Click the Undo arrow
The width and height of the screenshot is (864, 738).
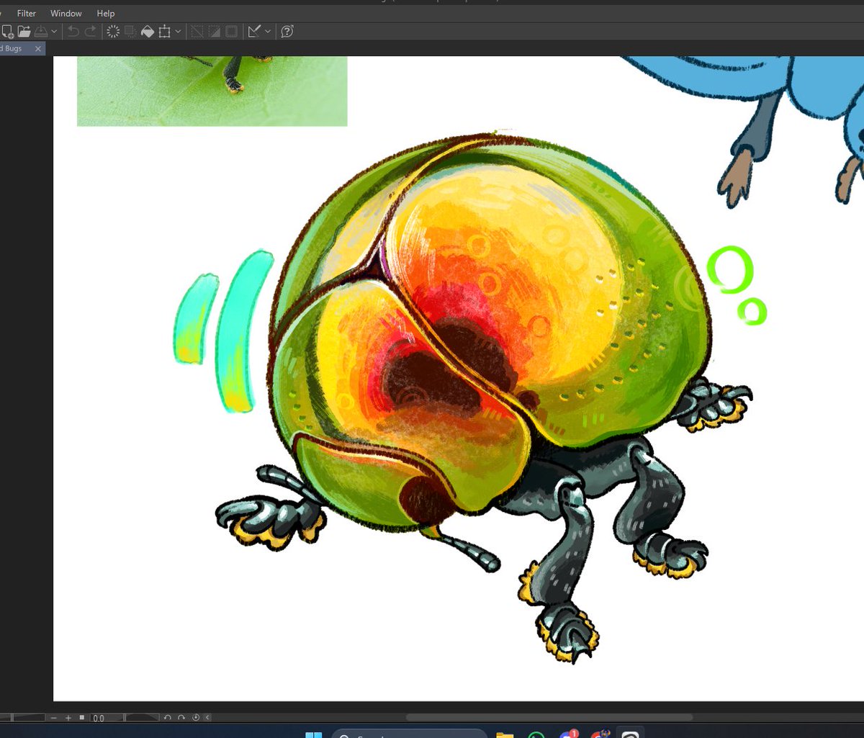tap(73, 31)
